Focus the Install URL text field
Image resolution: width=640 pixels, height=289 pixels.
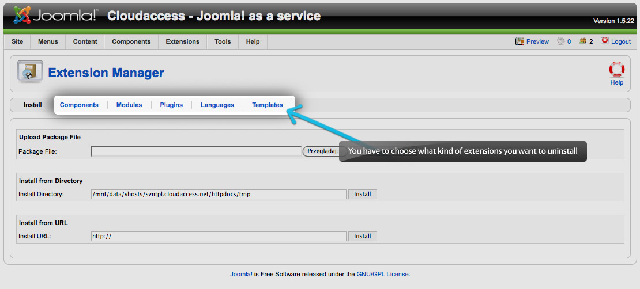(219, 236)
